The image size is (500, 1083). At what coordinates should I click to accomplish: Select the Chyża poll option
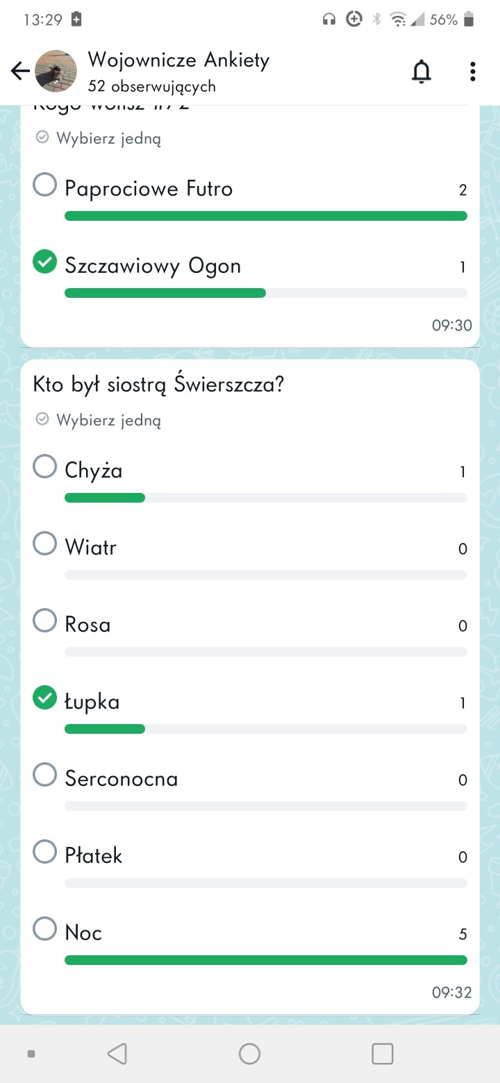pos(45,467)
